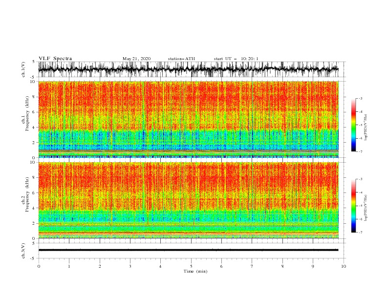
Task: Click the upper colorbar 'log(PSD)(V²/Hz)' label
Action: pyautogui.click(x=366, y=128)
